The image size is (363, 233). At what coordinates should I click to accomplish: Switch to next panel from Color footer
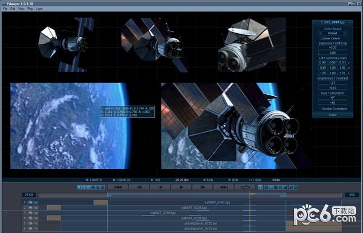coord(350,115)
